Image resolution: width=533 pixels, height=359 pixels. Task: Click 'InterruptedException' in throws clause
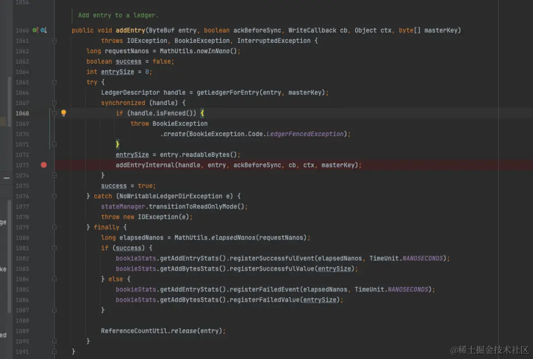click(273, 41)
